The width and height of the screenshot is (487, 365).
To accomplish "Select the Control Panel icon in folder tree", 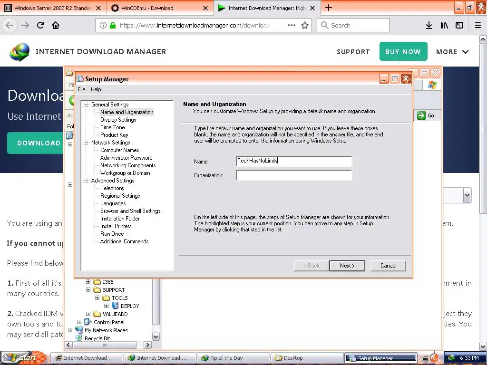I will pos(88,322).
